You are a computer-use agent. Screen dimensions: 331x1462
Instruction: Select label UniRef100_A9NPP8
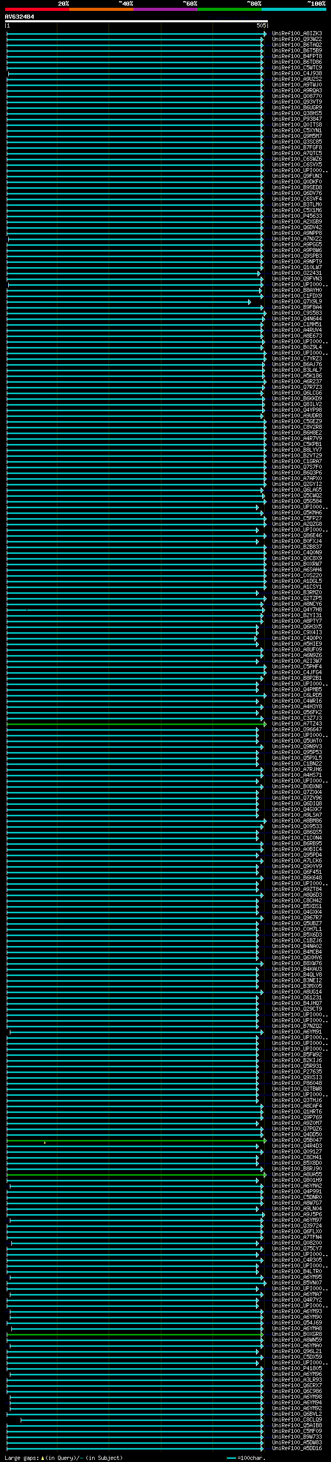point(297,233)
